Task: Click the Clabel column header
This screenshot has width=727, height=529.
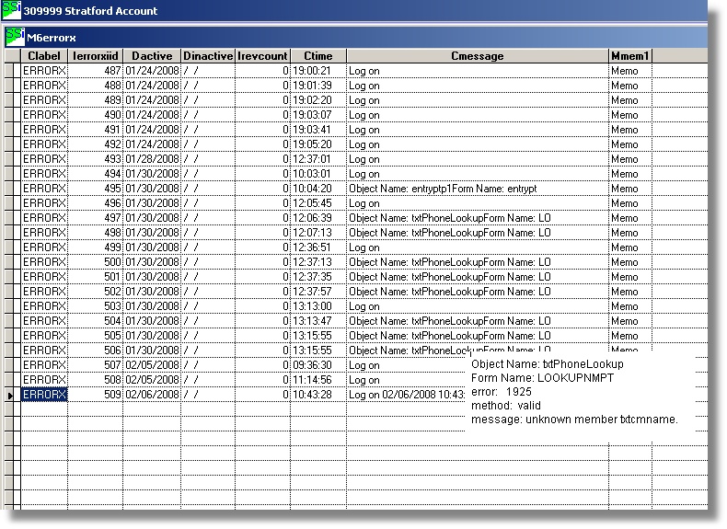Action: click(x=44, y=56)
